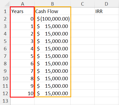
Task: Select cash flow cell in row 5
Action: pos(53,41)
